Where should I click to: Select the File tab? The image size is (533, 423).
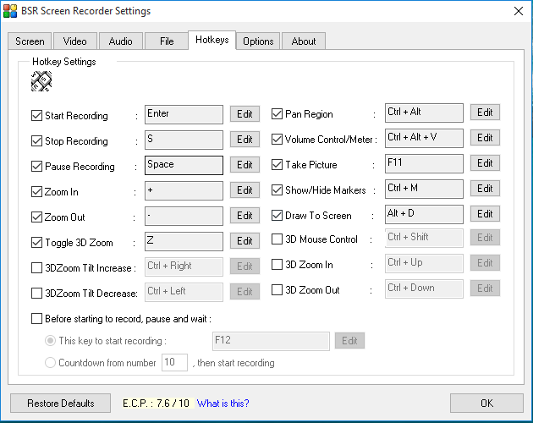[x=167, y=41]
